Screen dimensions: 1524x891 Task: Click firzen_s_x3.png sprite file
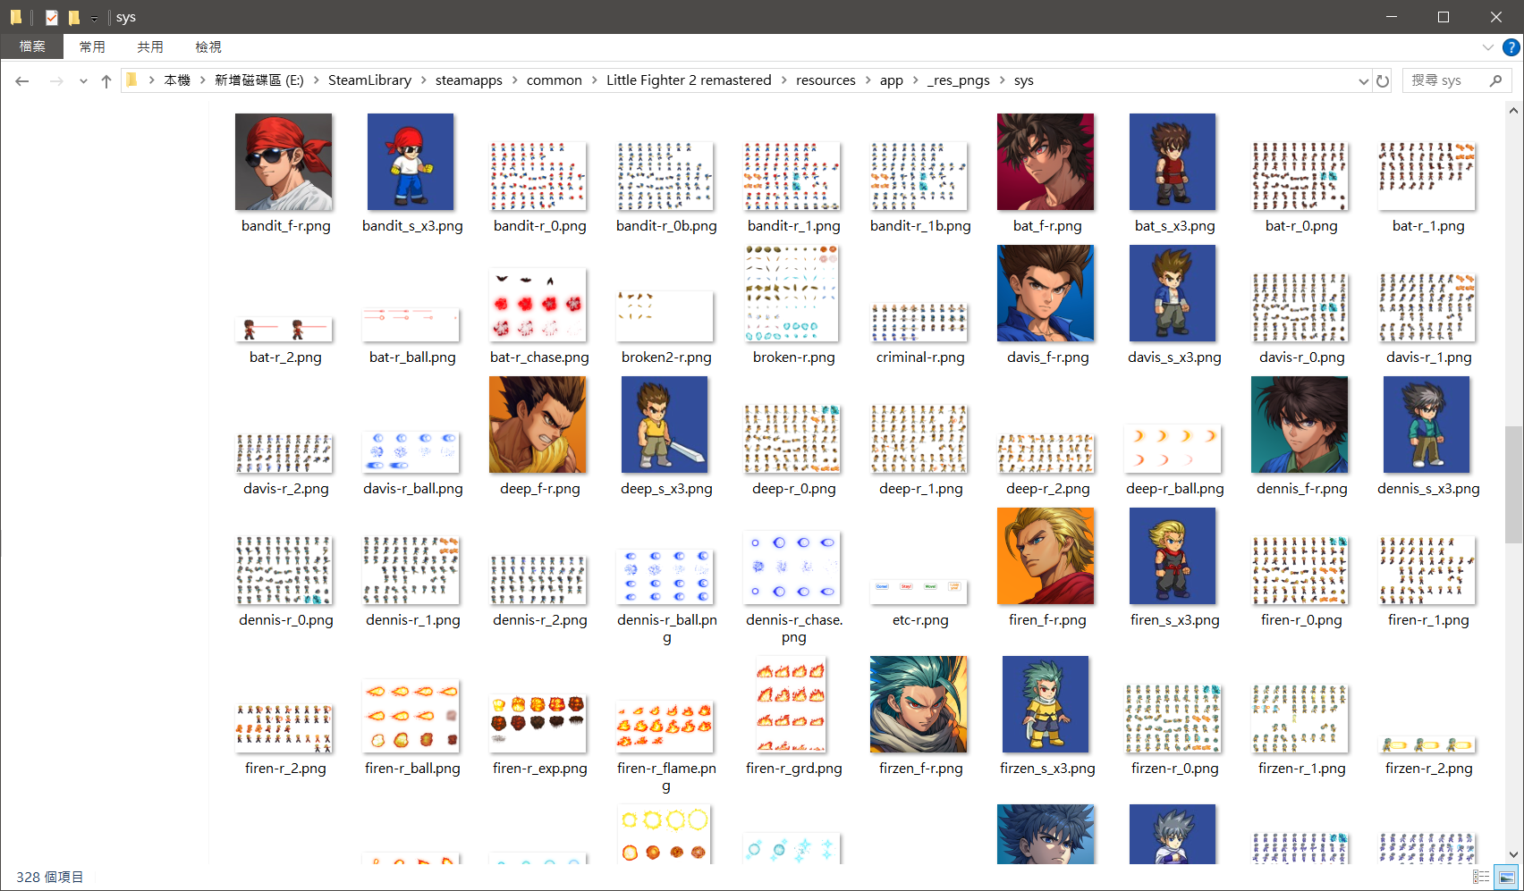(1046, 704)
